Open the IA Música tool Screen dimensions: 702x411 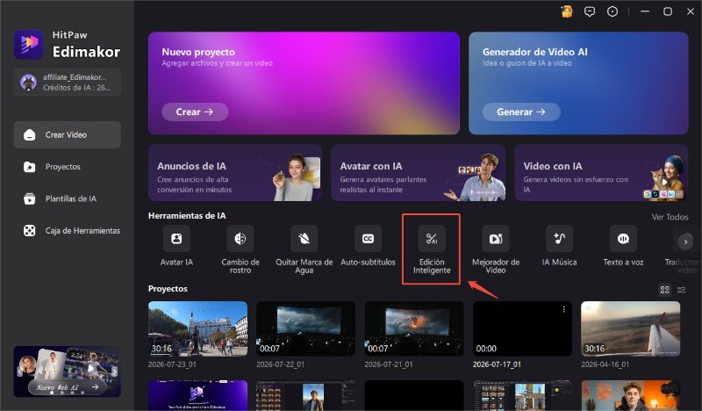[x=559, y=246]
